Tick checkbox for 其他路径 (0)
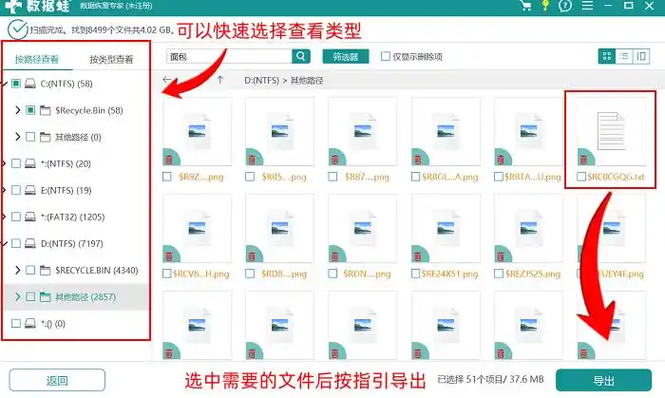 click(x=30, y=137)
